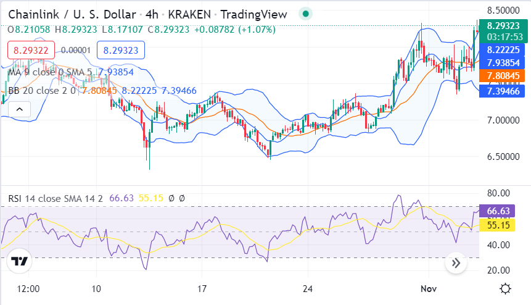Click the 20.00 RSI scale label

click(498, 270)
